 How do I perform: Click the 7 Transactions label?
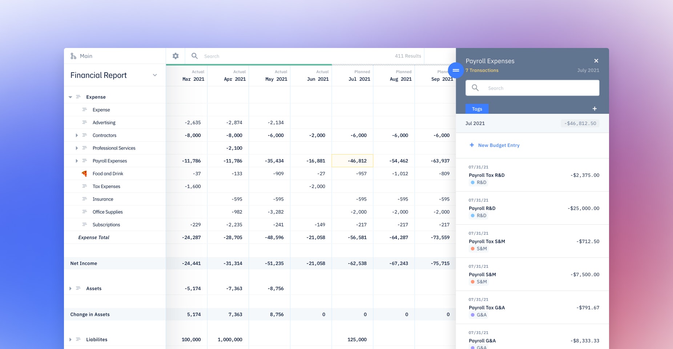pos(482,70)
